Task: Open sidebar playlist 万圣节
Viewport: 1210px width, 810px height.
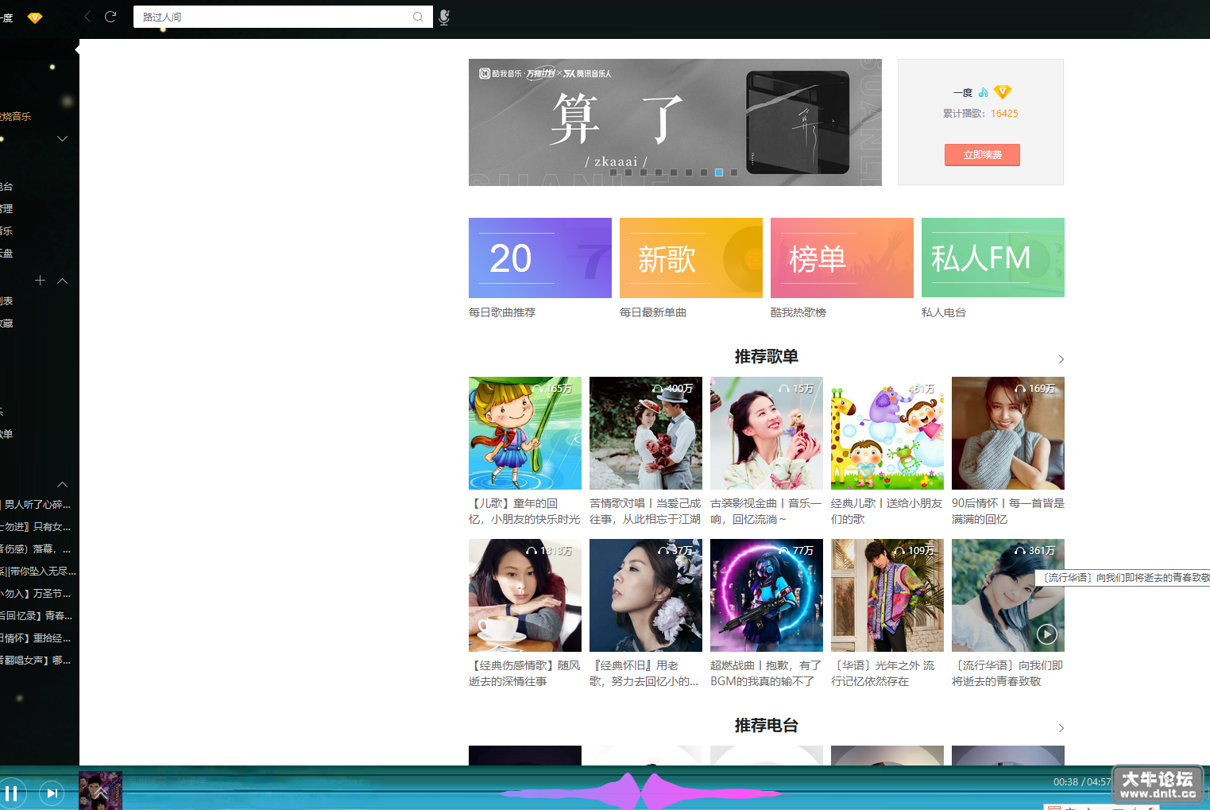Action: [37, 594]
